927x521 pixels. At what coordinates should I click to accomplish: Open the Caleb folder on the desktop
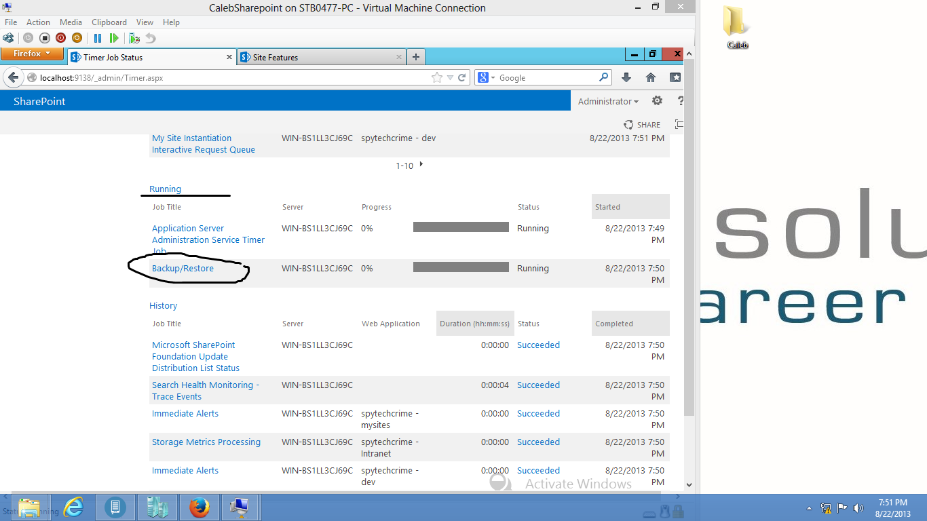pyautogui.click(x=737, y=27)
